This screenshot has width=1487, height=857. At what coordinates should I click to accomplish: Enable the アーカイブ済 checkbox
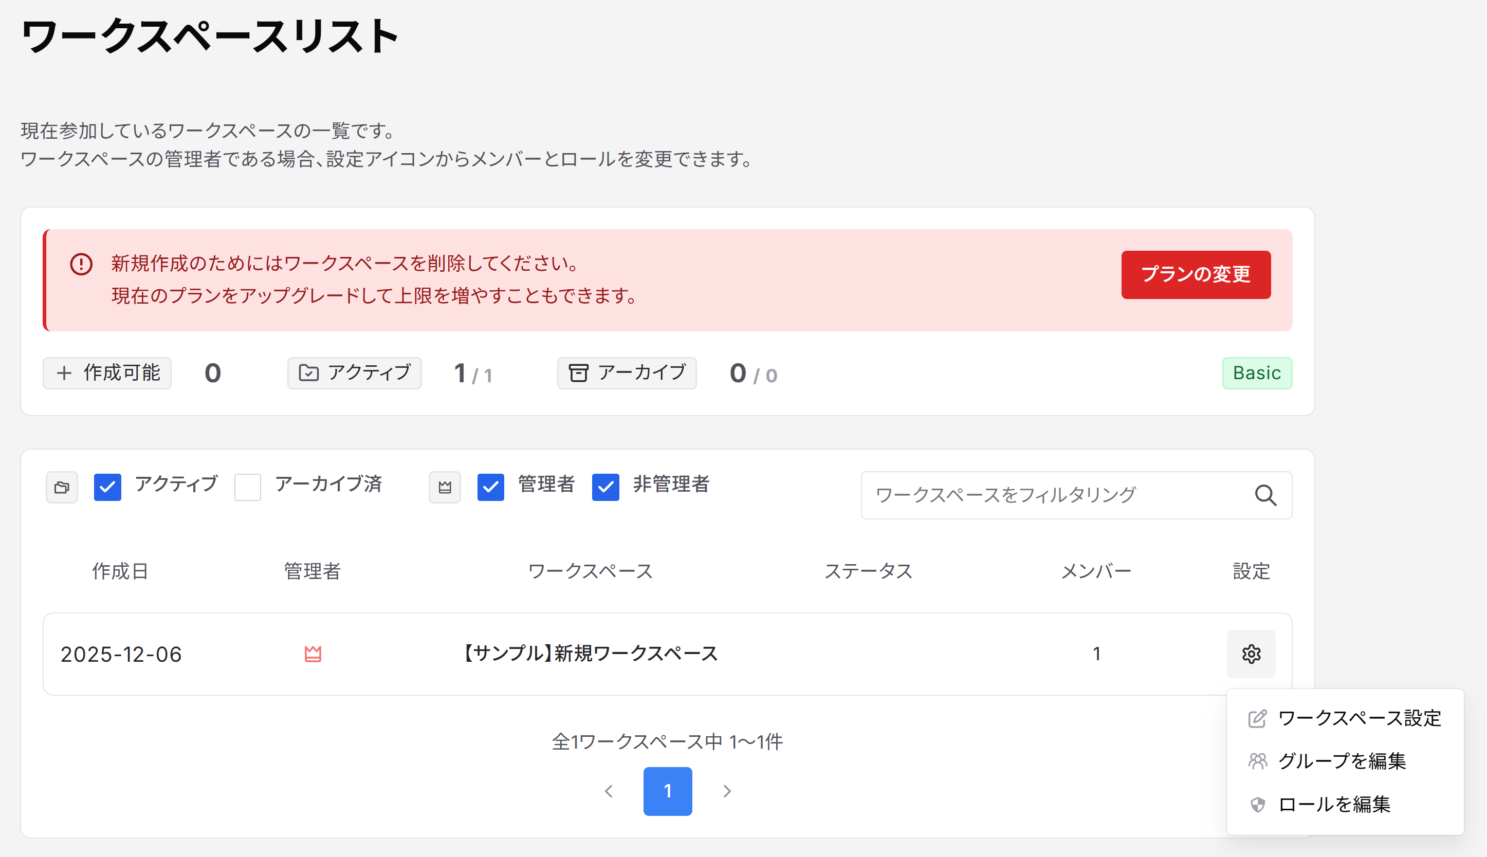point(248,488)
